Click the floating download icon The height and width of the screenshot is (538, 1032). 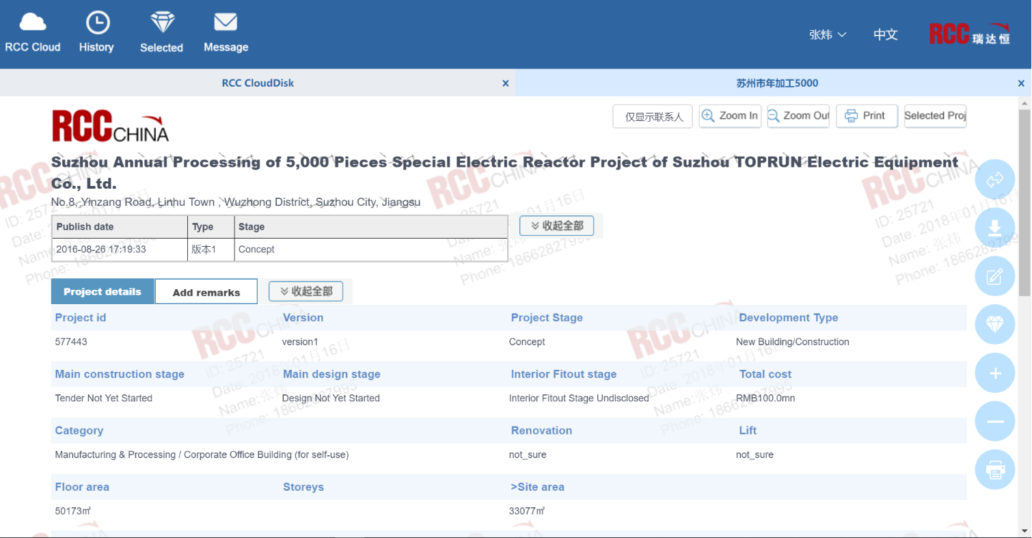click(995, 228)
